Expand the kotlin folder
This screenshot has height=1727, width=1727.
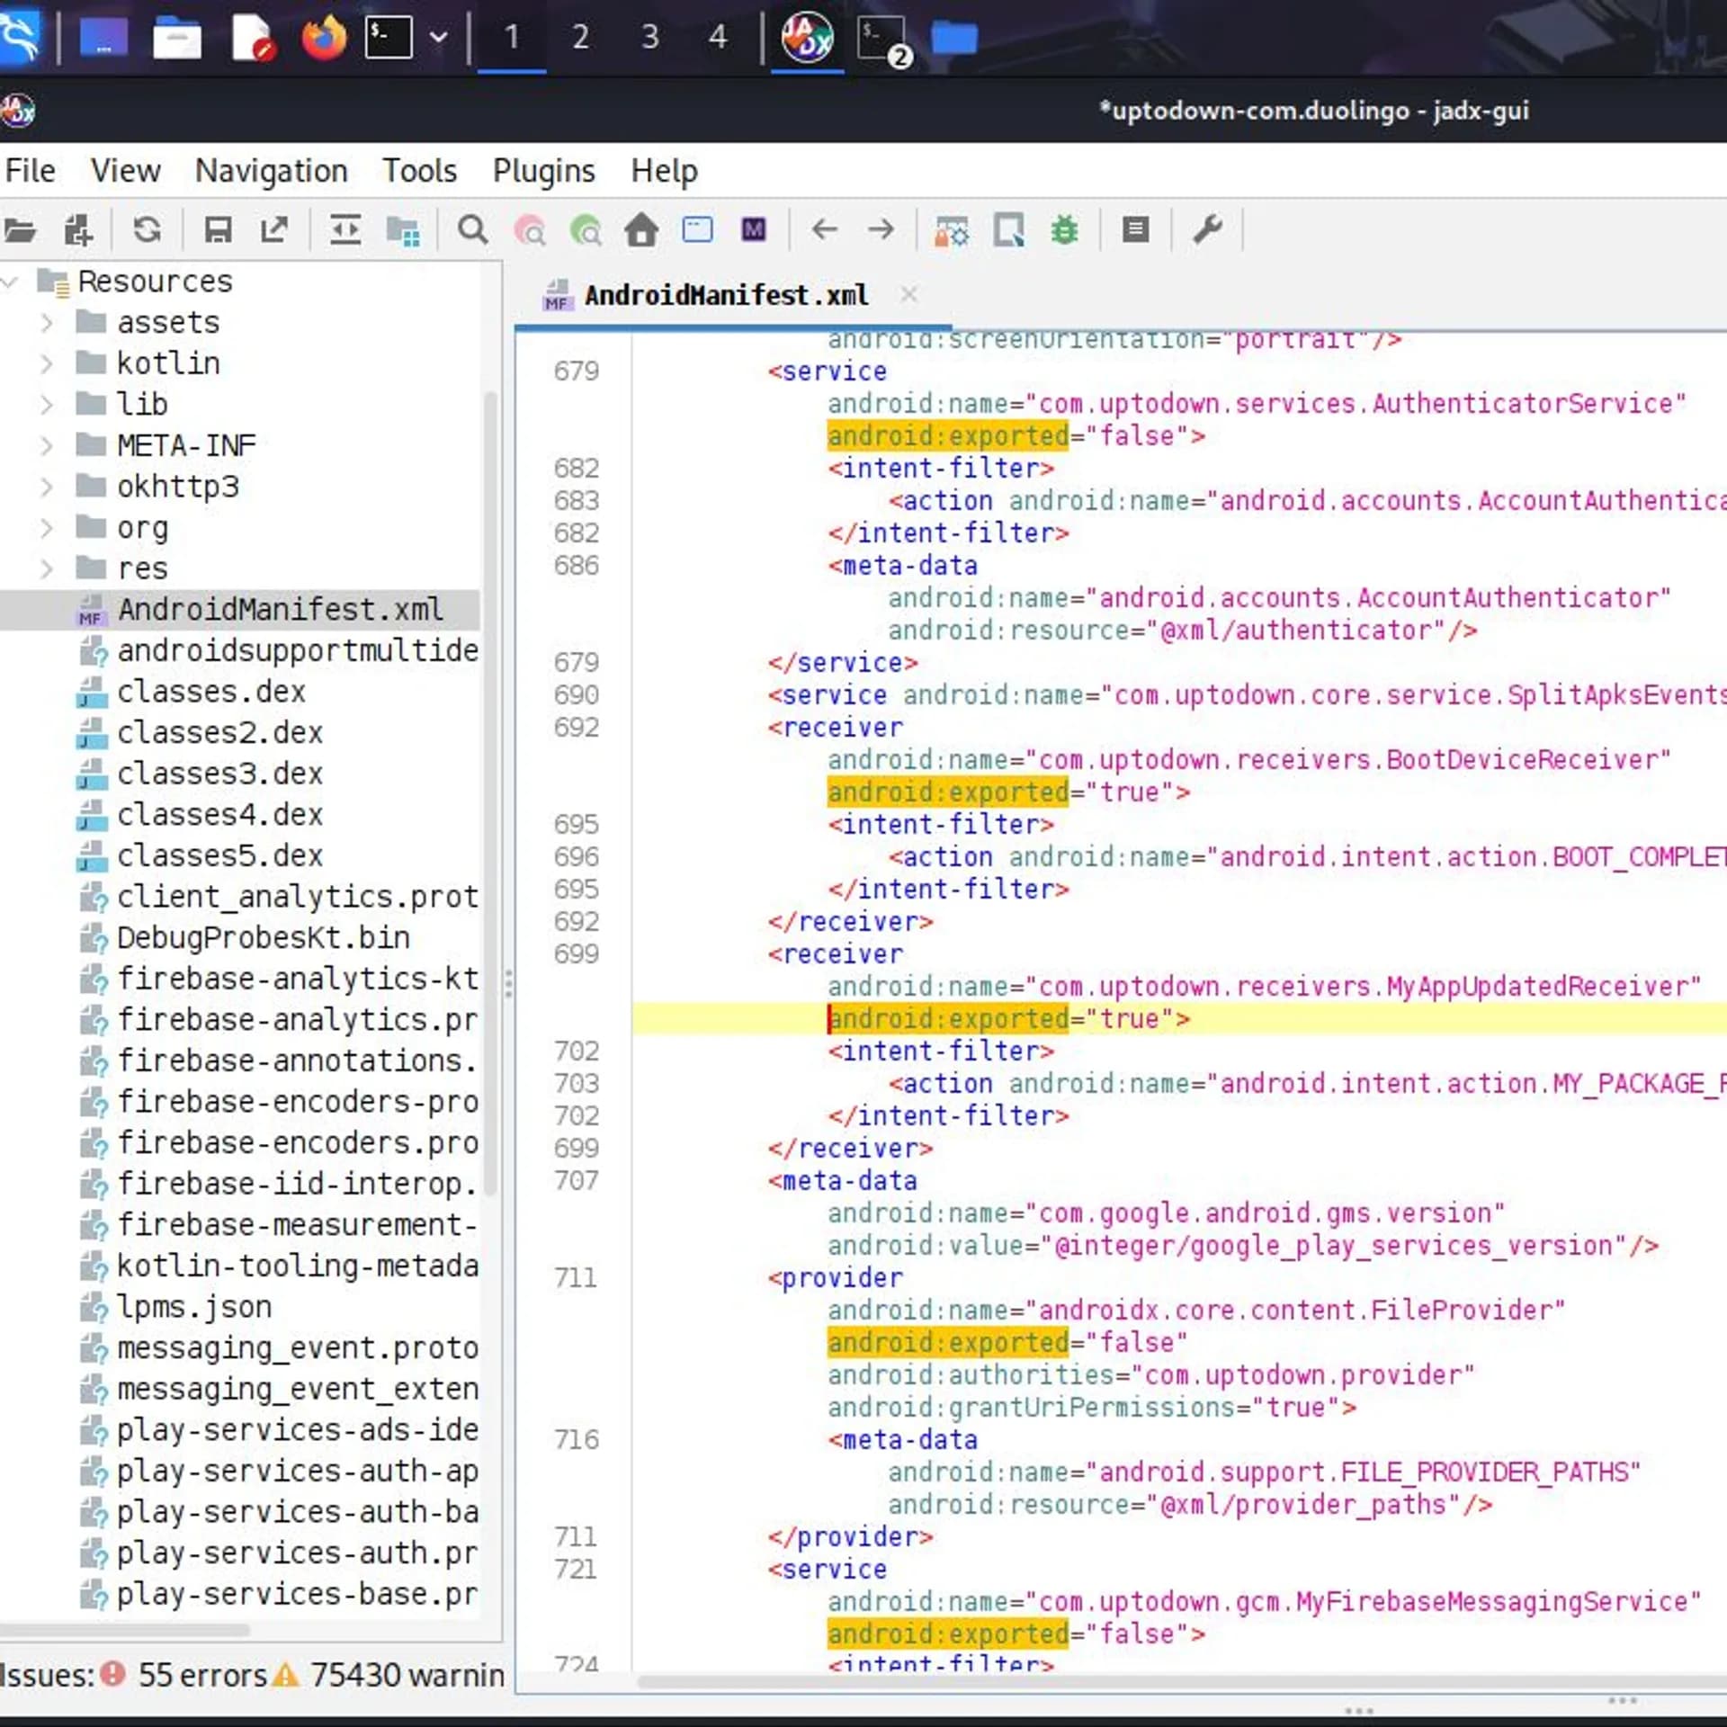tap(47, 363)
